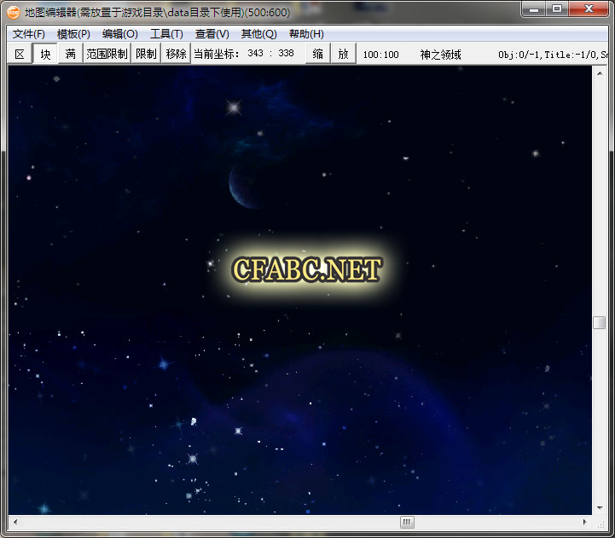
Task: Click the 移除 button
Action: [176, 54]
